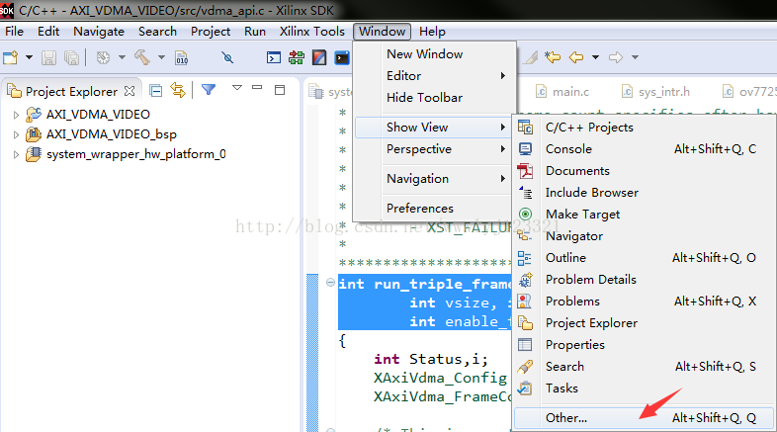
Task: Click the filter funnel icon in Project Explorer
Action: point(209,90)
